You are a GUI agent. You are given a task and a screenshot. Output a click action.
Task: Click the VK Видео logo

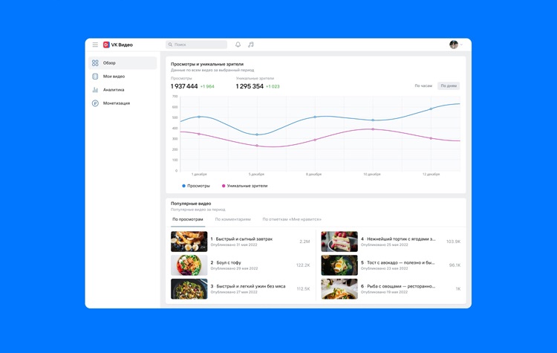pos(118,45)
